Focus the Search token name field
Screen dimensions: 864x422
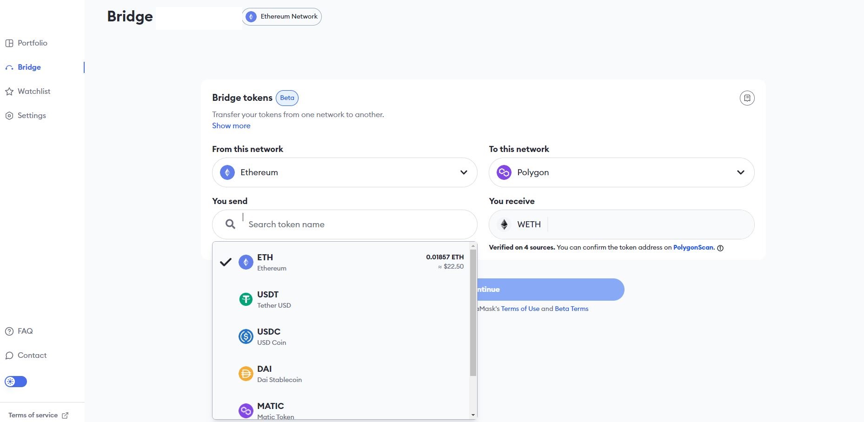pos(345,224)
